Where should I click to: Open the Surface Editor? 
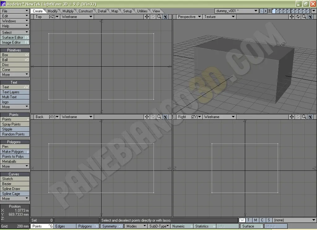click(x=15, y=38)
